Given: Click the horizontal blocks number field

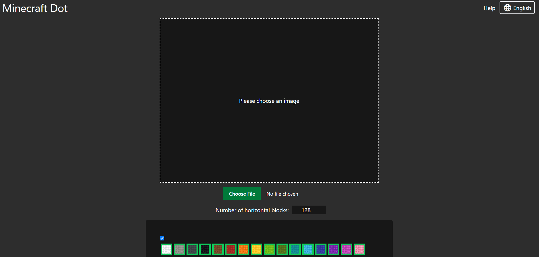Looking at the screenshot, I should 309,210.
